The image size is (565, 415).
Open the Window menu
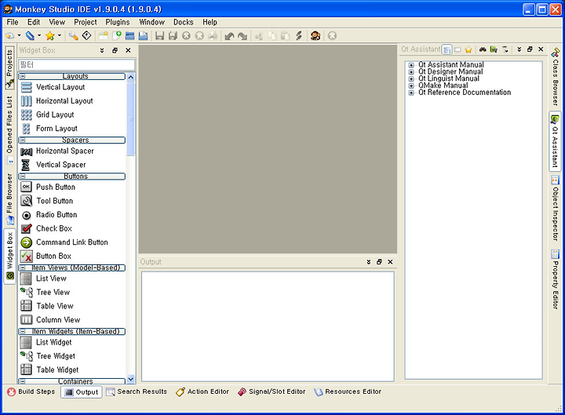[151, 22]
